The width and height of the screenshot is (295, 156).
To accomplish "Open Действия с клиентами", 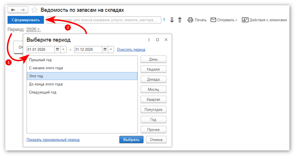I will pyautogui.click(x=264, y=20).
